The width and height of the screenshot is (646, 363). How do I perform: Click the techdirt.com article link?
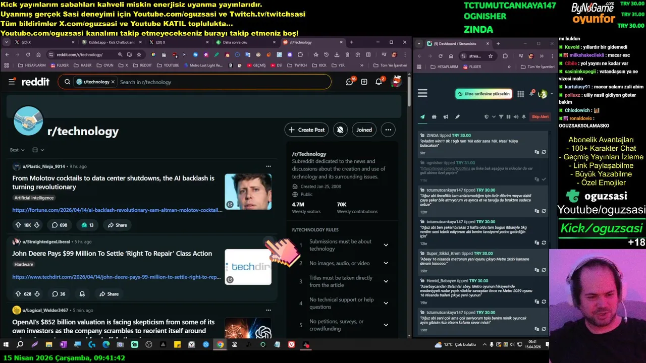[117, 277]
